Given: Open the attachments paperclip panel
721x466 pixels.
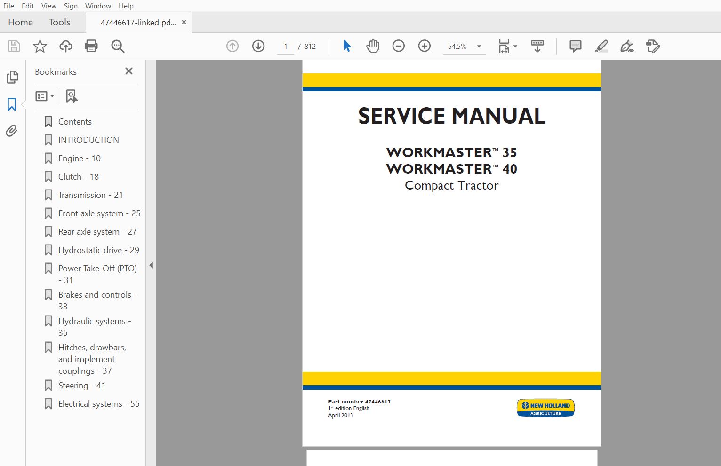Looking at the screenshot, I should coord(12,131).
